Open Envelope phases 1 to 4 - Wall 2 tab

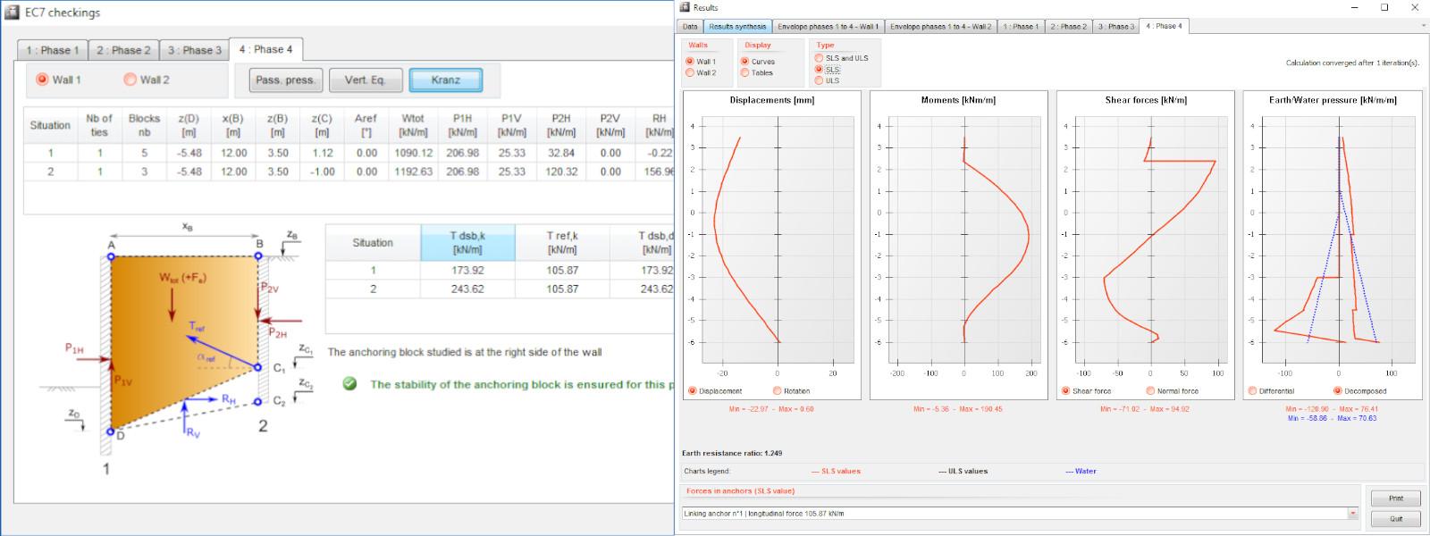940,26
